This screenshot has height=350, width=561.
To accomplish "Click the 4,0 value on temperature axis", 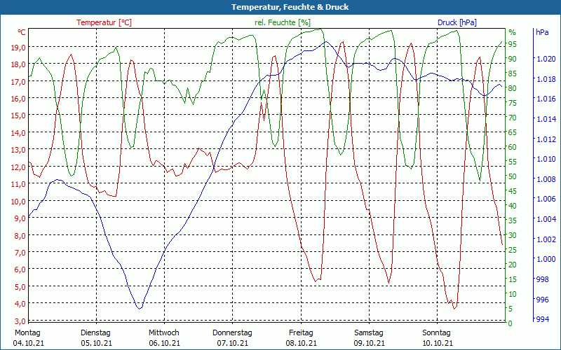I will point(20,304).
